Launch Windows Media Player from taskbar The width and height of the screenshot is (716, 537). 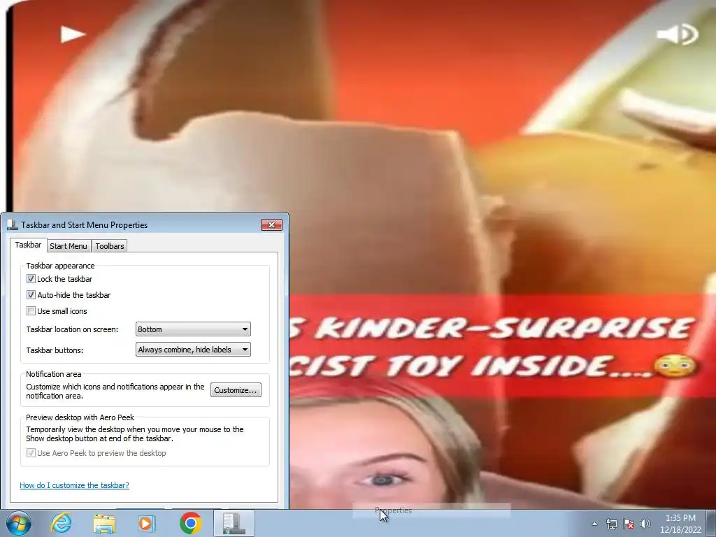click(147, 523)
